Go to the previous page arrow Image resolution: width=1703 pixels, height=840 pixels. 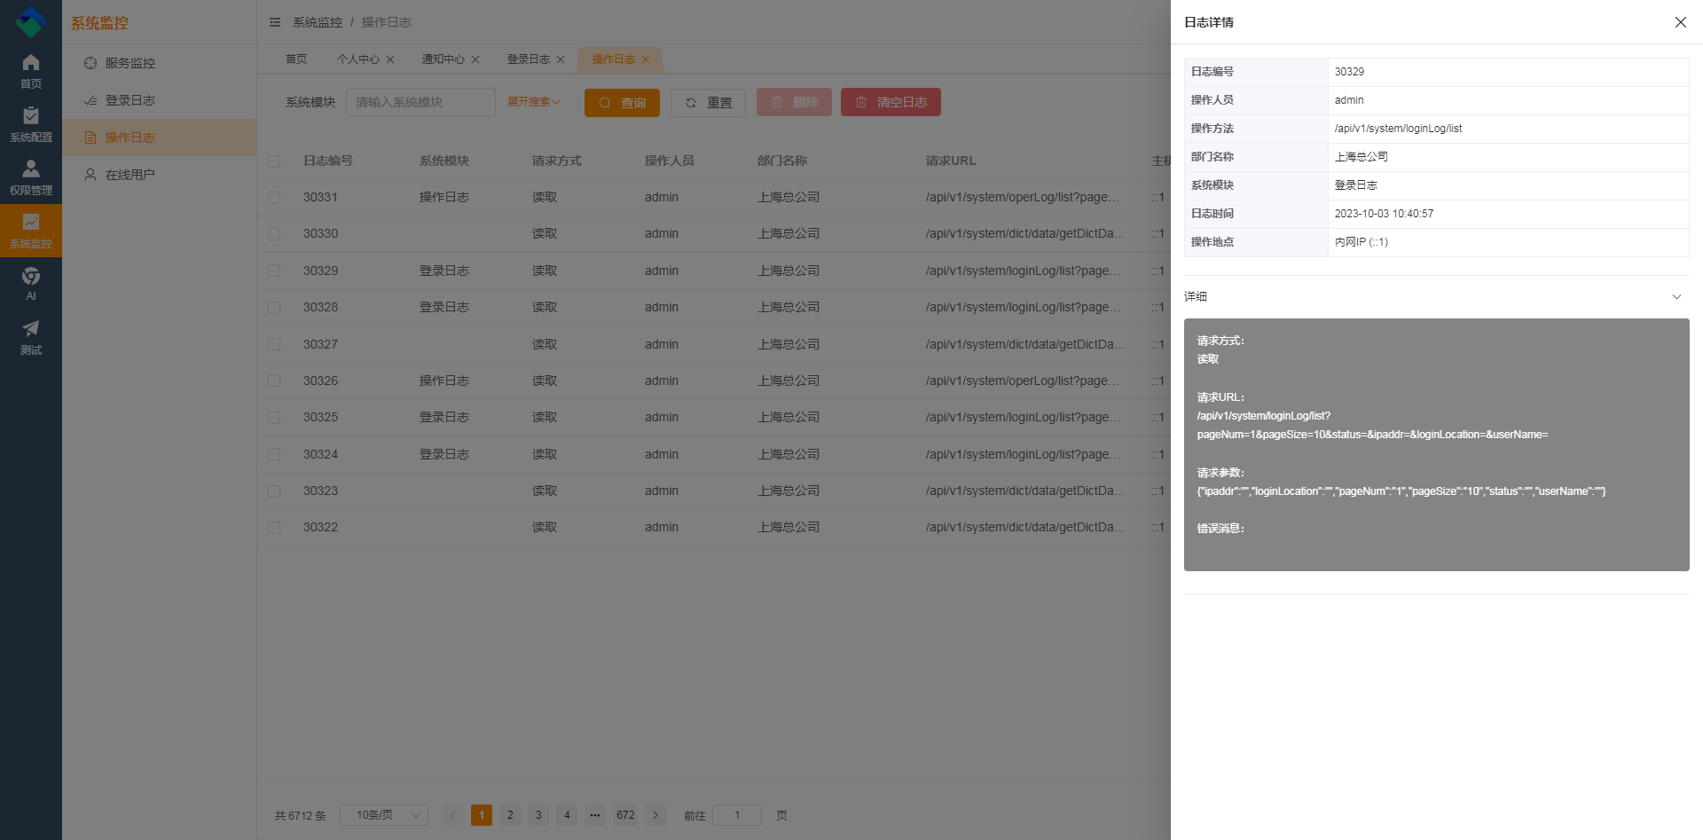click(452, 815)
